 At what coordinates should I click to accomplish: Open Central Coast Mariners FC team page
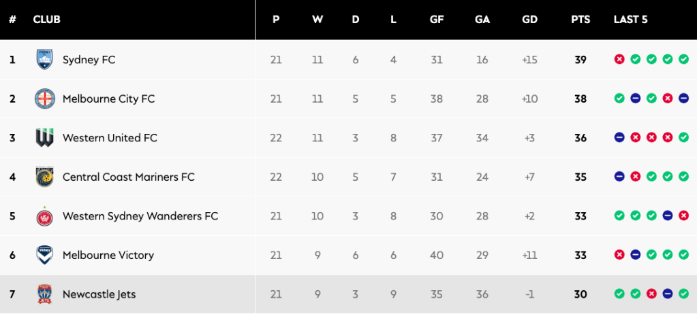[x=128, y=177]
